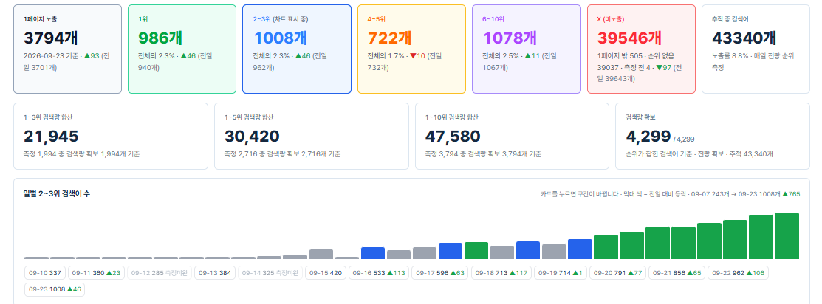The image size is (822, 304).
Task: Click the 21,945 value under 1~3위 검색량 합산
Action: coord(51,137)
